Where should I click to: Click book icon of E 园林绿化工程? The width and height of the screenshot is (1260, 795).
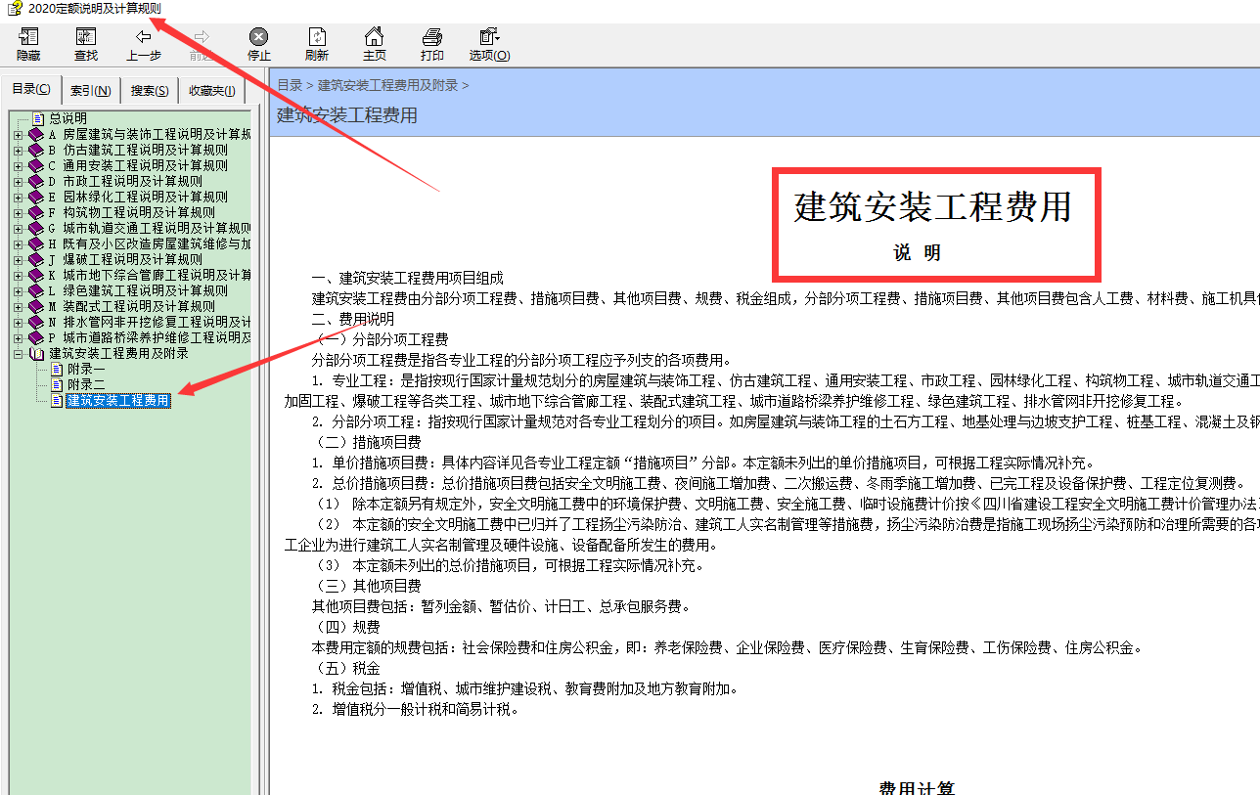click(36, 198)
